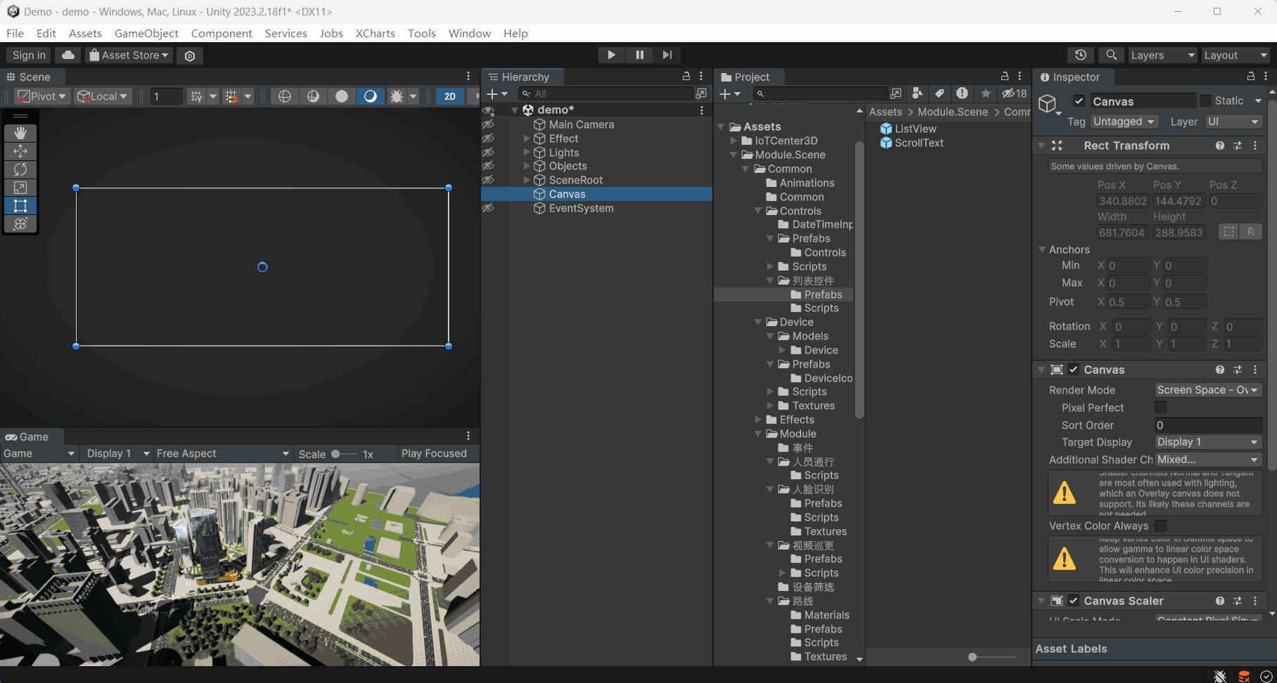Select the Rotate tool in Scene toolbar

[20, 169]
